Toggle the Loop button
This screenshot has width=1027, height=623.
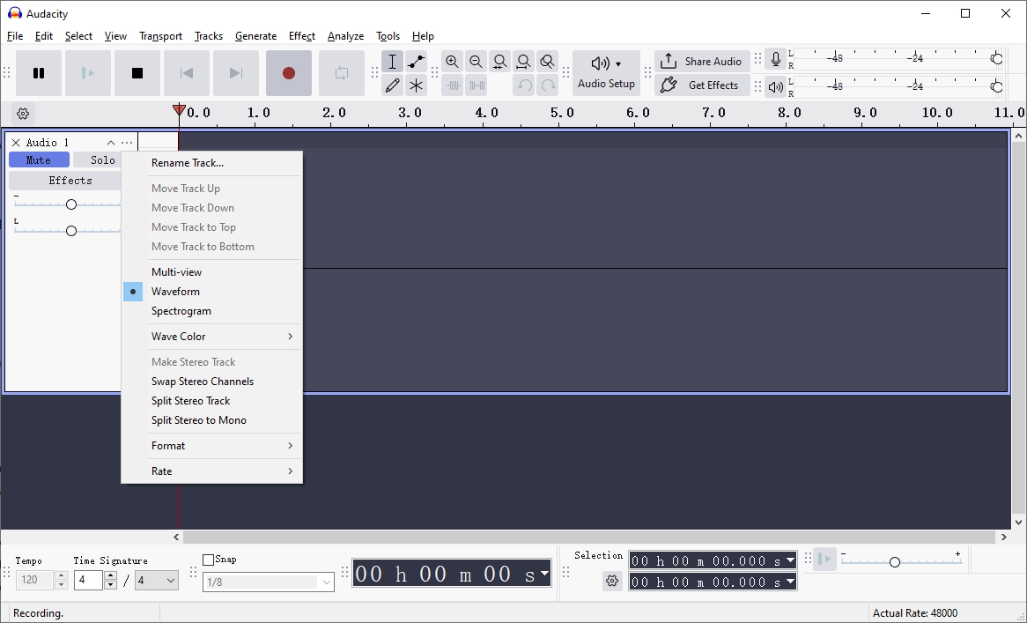[341, 73]
